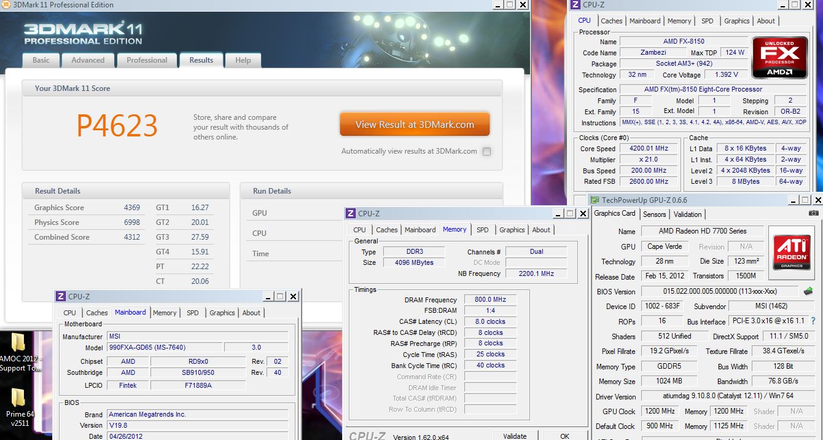Select the SPD tab in the CPU-Z Memory window
The width and height of the screenshot is (823, 440).
pyautogui.click(x=483, y=230)
